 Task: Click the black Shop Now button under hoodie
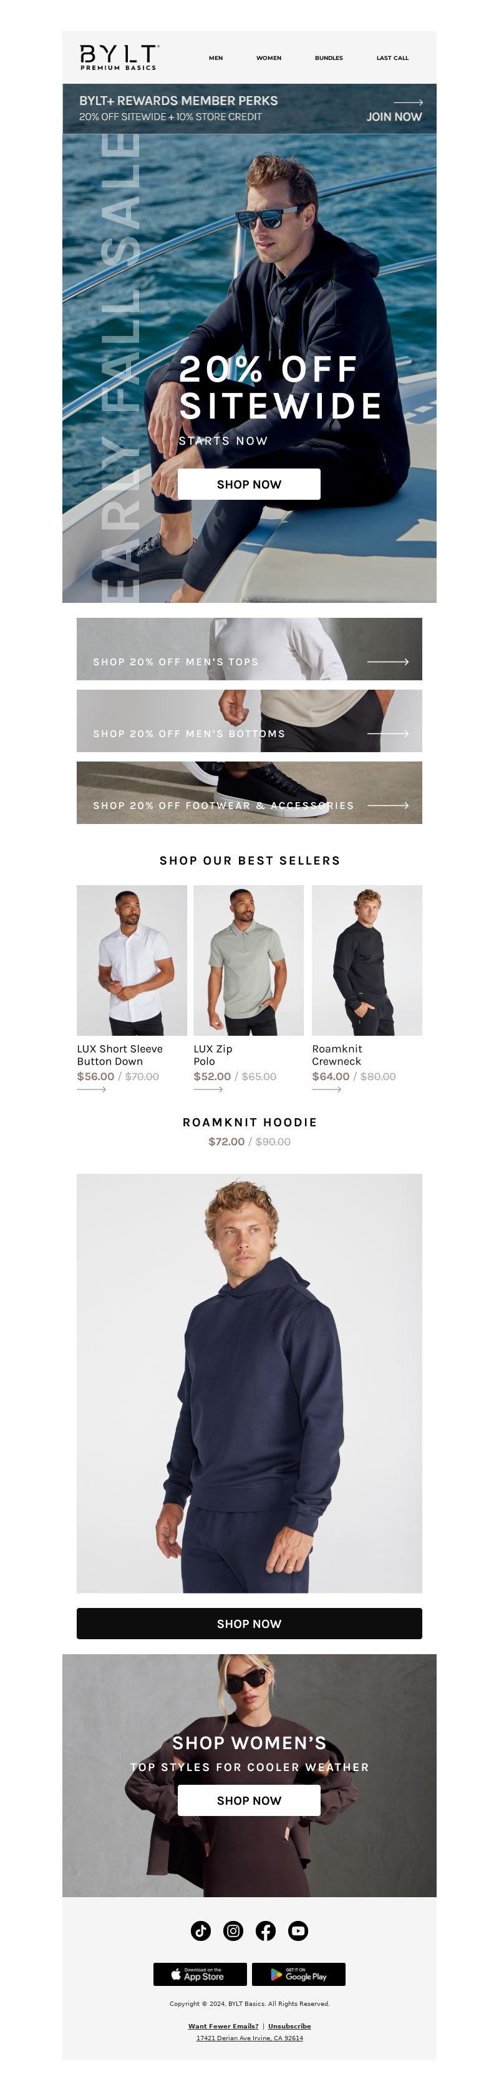tap(249, 1623)
